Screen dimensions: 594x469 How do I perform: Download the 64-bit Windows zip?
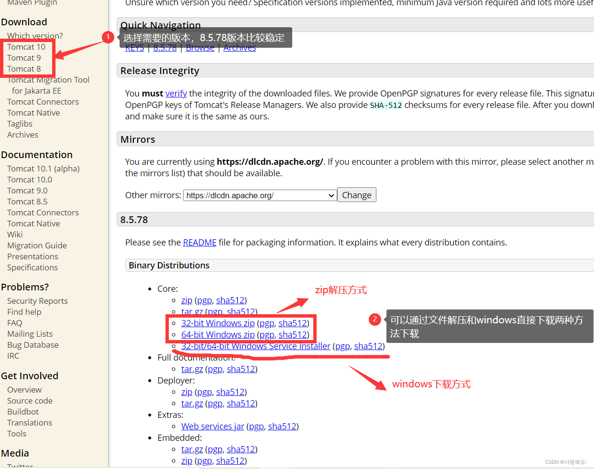click(x=218, y=335)
